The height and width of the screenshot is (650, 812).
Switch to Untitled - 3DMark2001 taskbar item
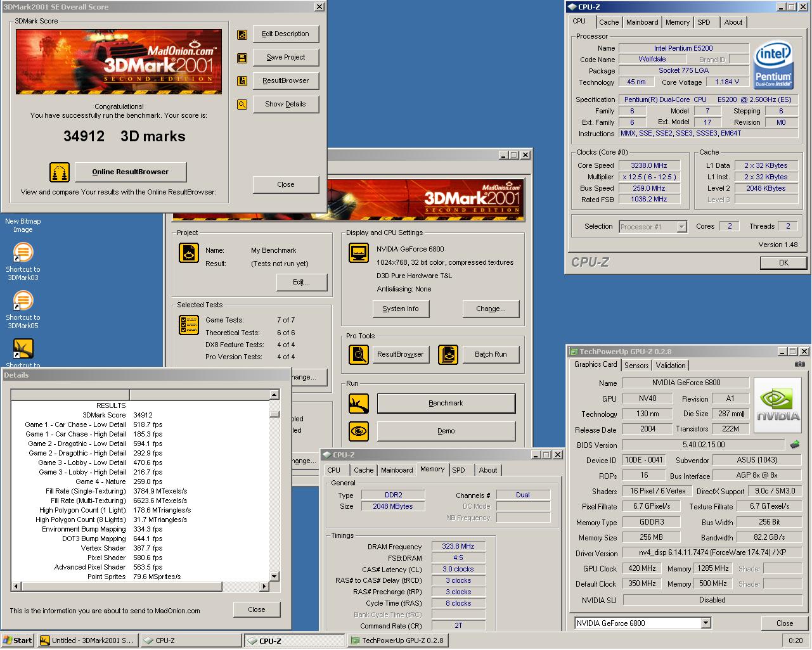tap(87, 640)
